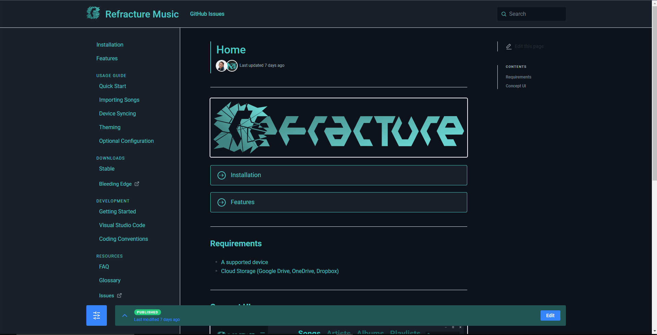The width and height of the screenshot is (657, 335).
Task: Click scrollbar down arrow
Action: [654, 332]
